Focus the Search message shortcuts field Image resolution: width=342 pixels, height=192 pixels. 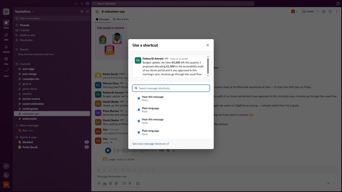coord(171,88)
